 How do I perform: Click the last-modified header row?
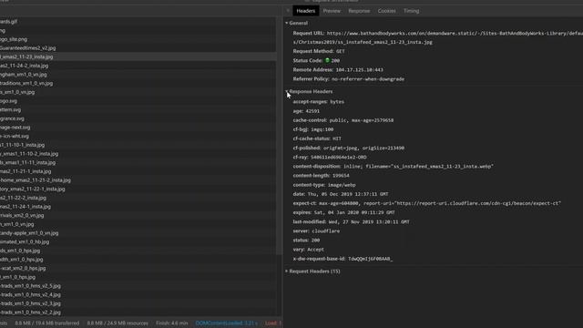pyautogui.click(x=351, y=222)
